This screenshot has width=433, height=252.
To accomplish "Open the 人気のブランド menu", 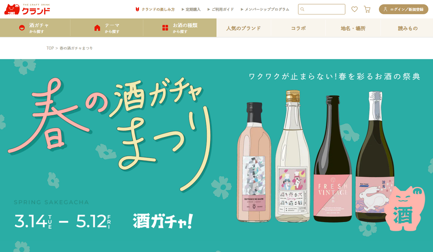I will [244, 28].
